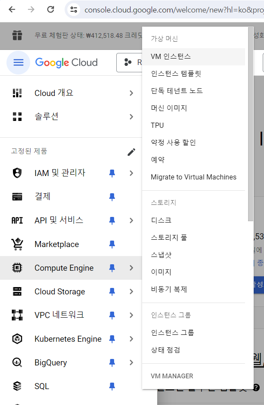Unpin SQL product

tap(112, 386)
